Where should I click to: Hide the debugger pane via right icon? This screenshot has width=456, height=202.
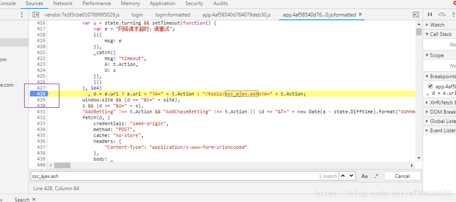(x=416, y=14)
